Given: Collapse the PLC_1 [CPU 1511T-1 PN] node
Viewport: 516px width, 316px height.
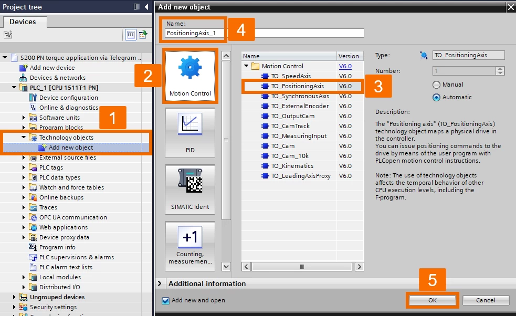Looking at the screenshot, I should (14, 87).
